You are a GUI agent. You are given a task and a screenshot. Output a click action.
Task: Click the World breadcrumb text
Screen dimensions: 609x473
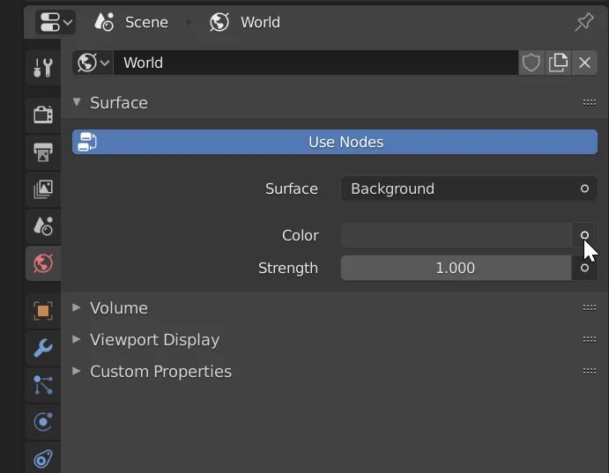click(x=260, y=23)
